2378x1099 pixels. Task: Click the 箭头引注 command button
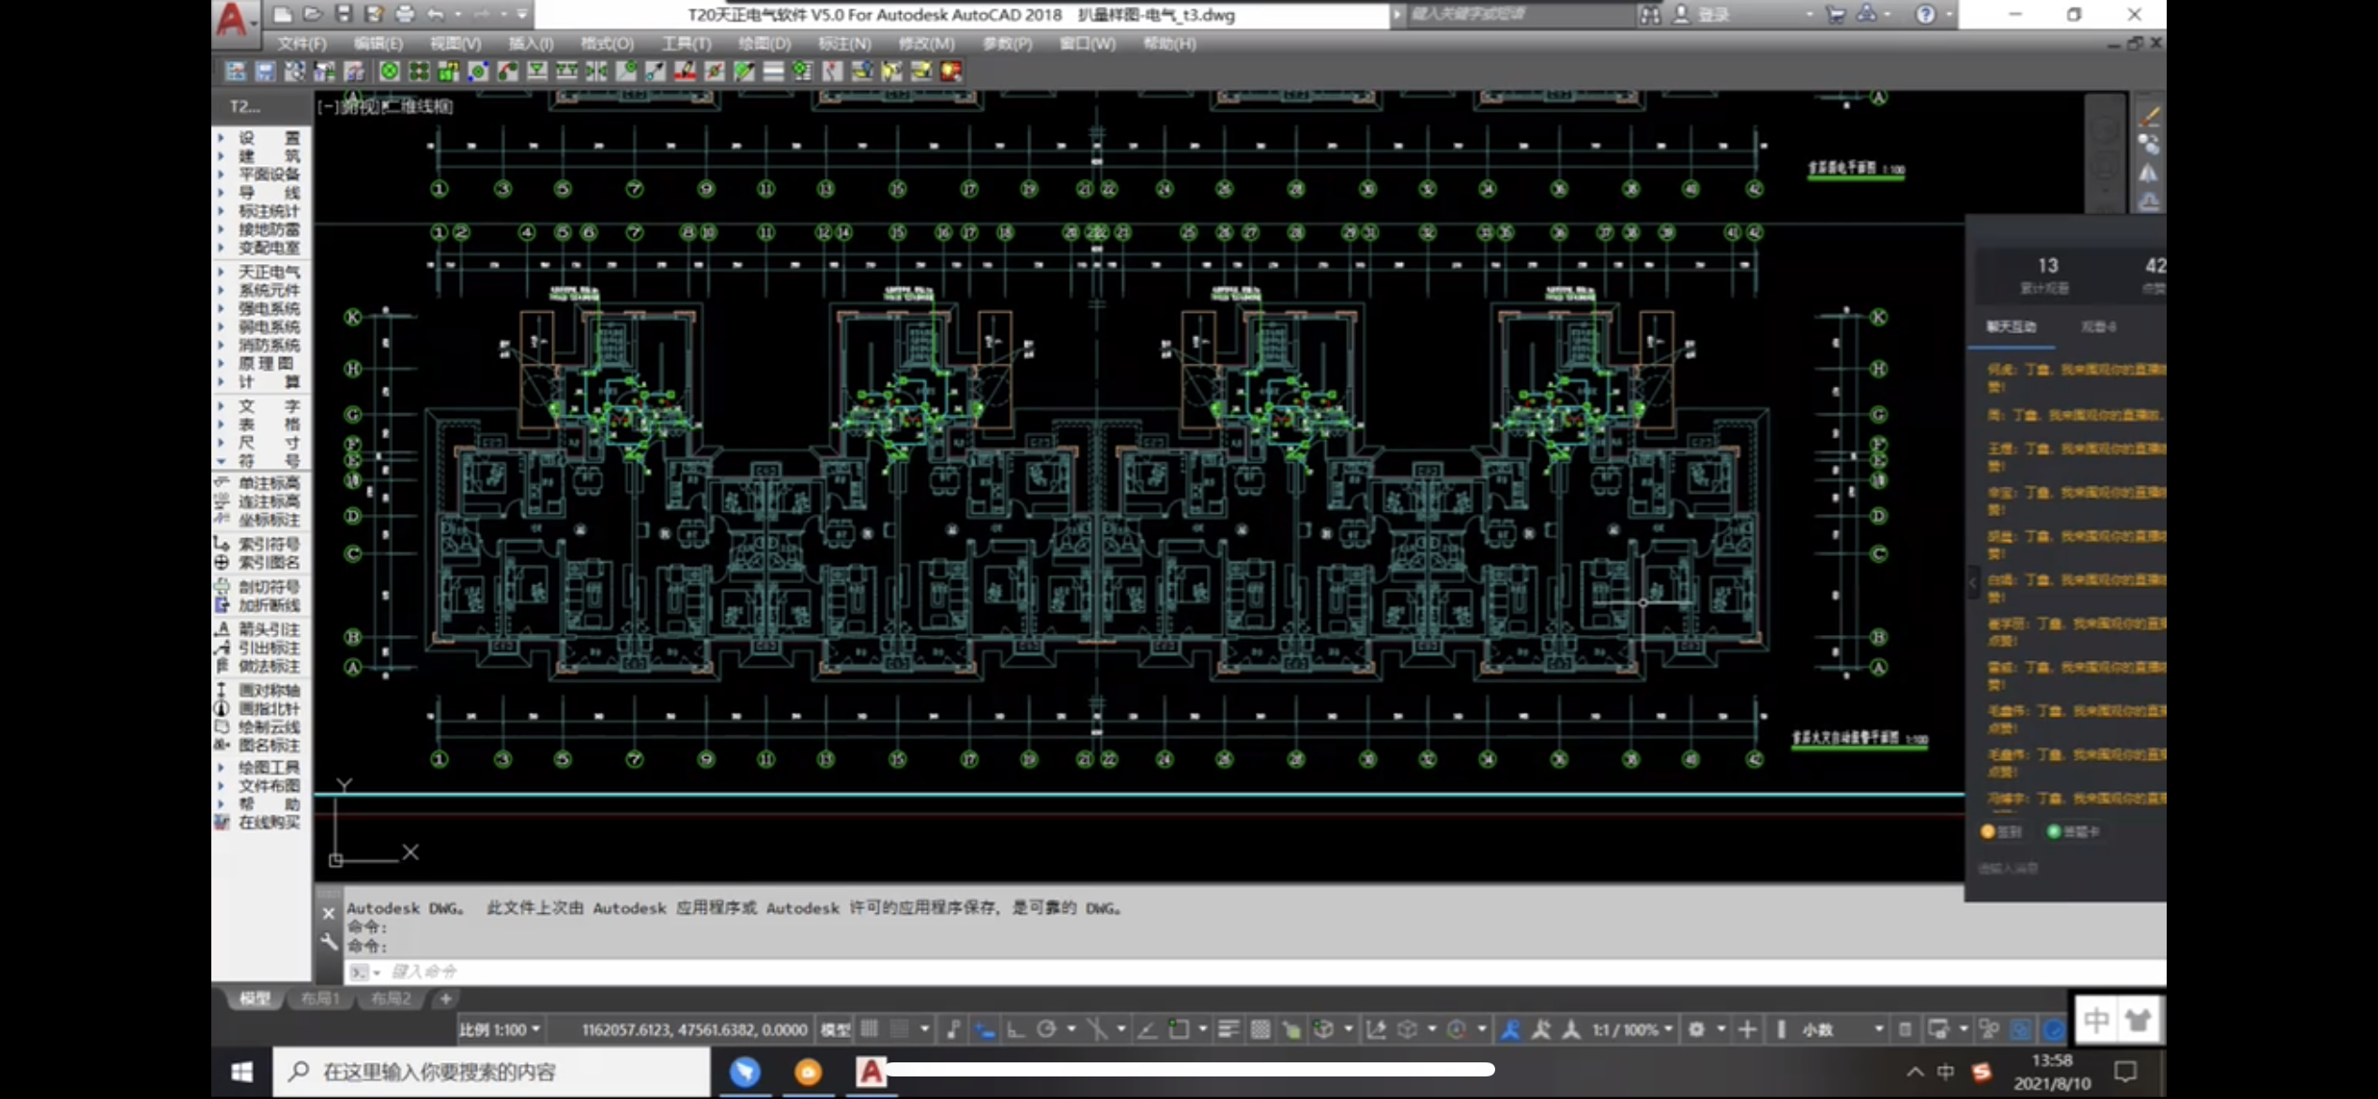coord(268,629)
